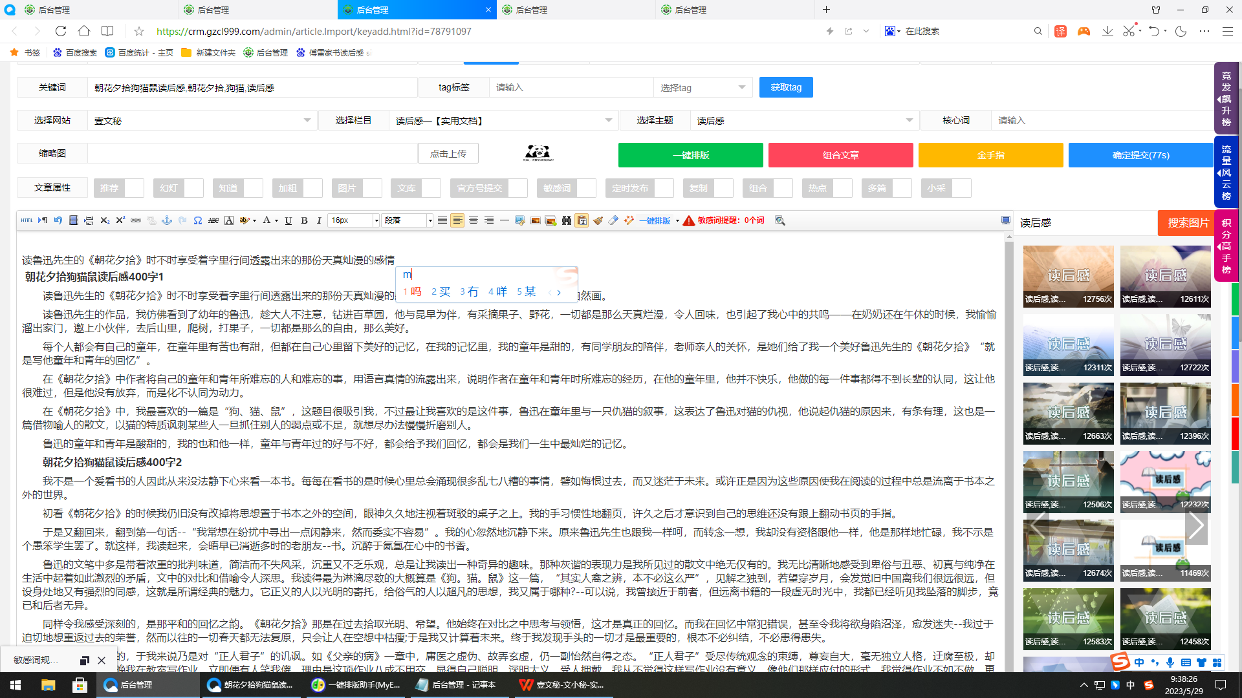Click the anchor icon in editor toolbar
The width and height of the screenshot is (1242, 698).
(x=167, y=220)
